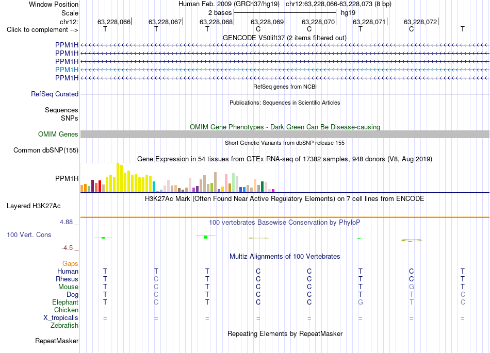Click the Rhesus species label
This screenshot has width=490, height=353.
click(x=67, y=279)
